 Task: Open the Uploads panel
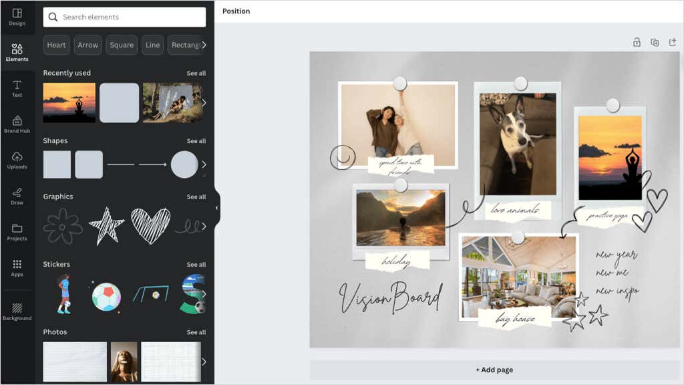coord(17,160)
